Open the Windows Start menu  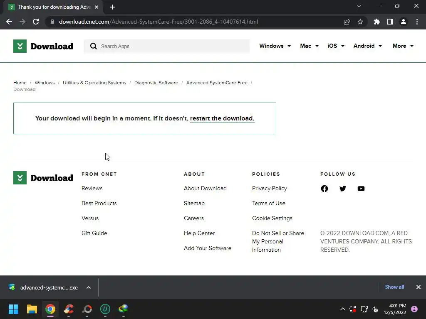coord(13,309)
